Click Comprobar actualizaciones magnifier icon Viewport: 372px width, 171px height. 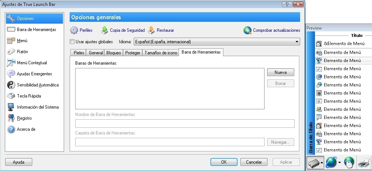click(248, 30)
